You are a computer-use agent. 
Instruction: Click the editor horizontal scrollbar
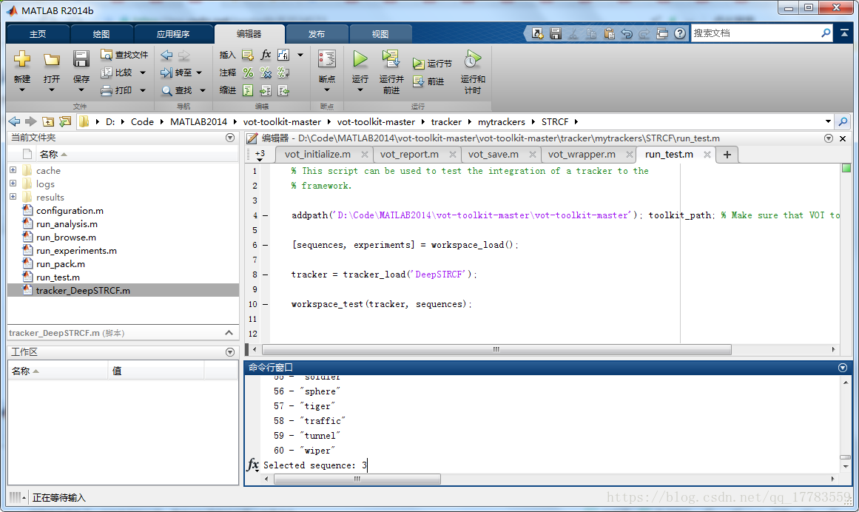click(496, 349)
